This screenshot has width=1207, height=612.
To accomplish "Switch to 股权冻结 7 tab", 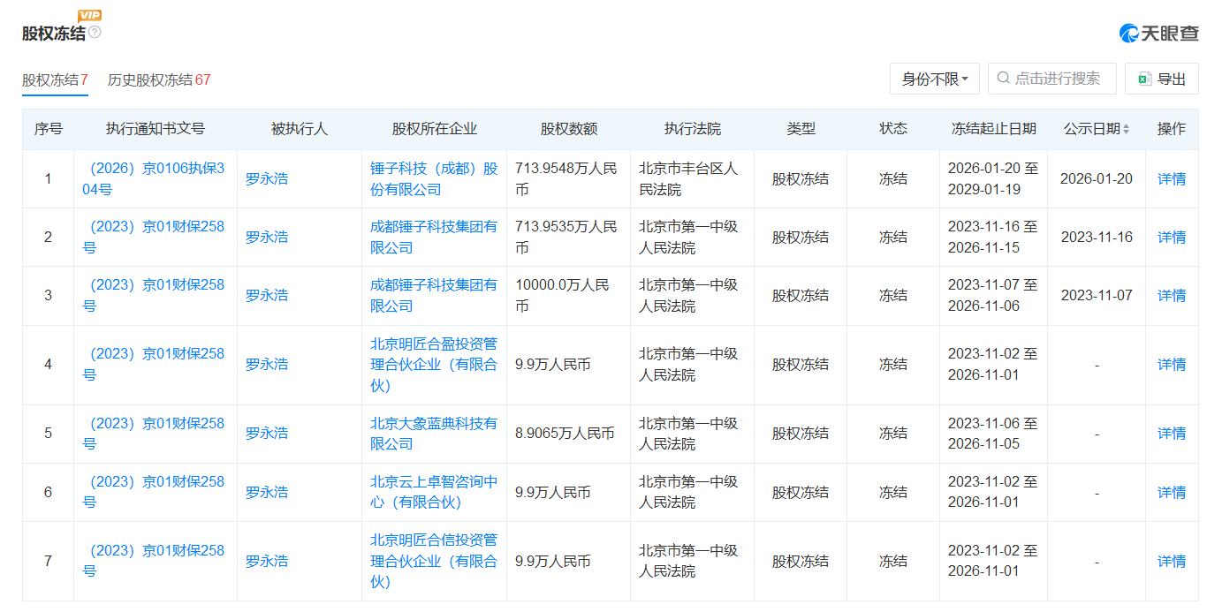I will pyautogui.click(x=55, y=79).
